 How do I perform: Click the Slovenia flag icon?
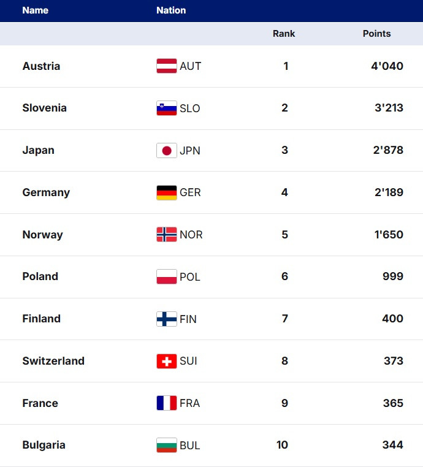pyautogui.click(x=167, y=108)
